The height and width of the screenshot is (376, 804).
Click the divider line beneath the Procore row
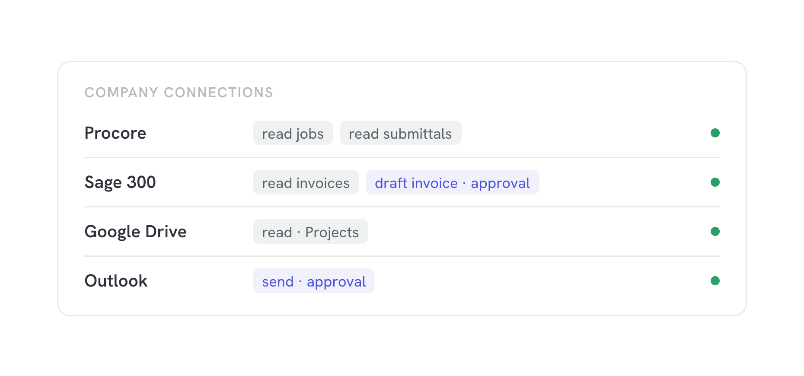coord(402,157)
